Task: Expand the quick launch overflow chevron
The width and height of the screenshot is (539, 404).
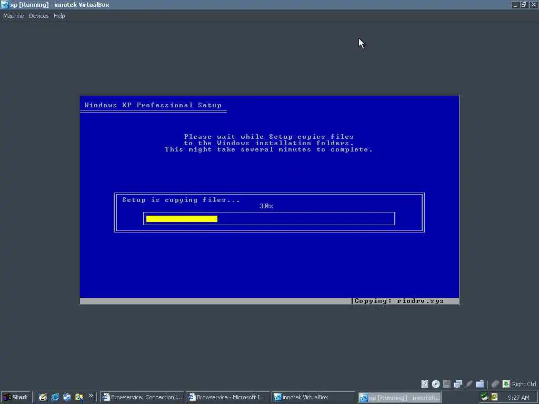Action: click(91, 396)
